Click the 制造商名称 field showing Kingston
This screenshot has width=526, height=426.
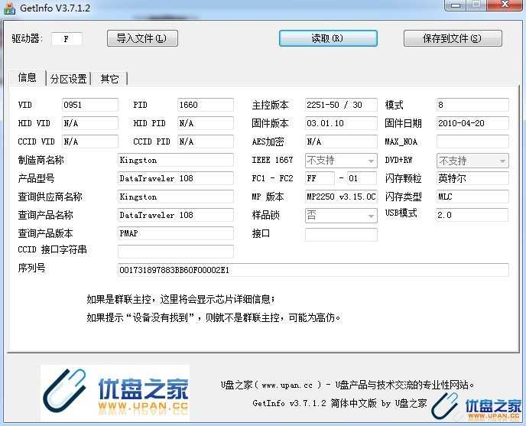(175, 160)
